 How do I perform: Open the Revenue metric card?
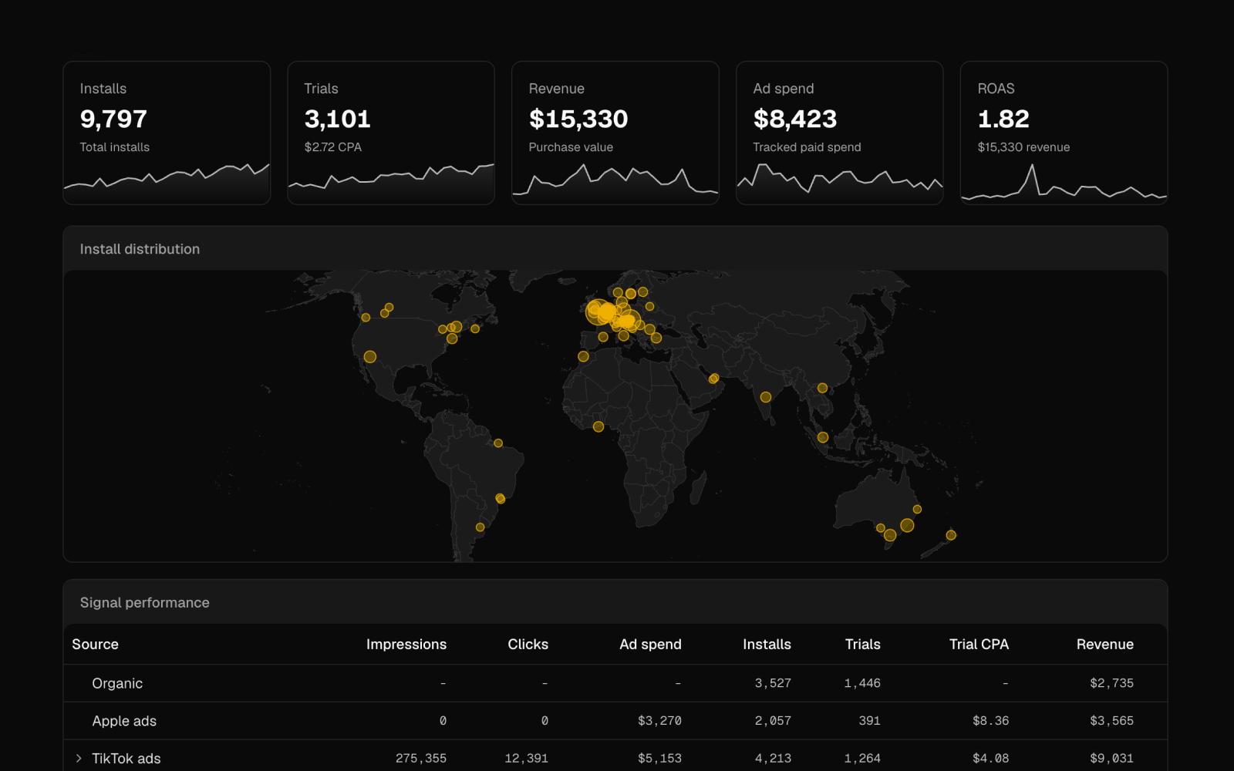[x=615, y=133]
